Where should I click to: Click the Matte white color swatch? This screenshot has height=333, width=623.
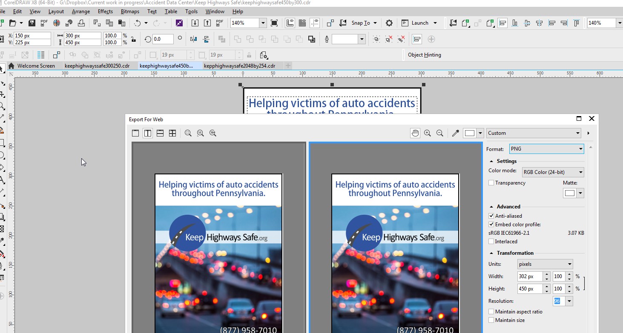[570, 194]
